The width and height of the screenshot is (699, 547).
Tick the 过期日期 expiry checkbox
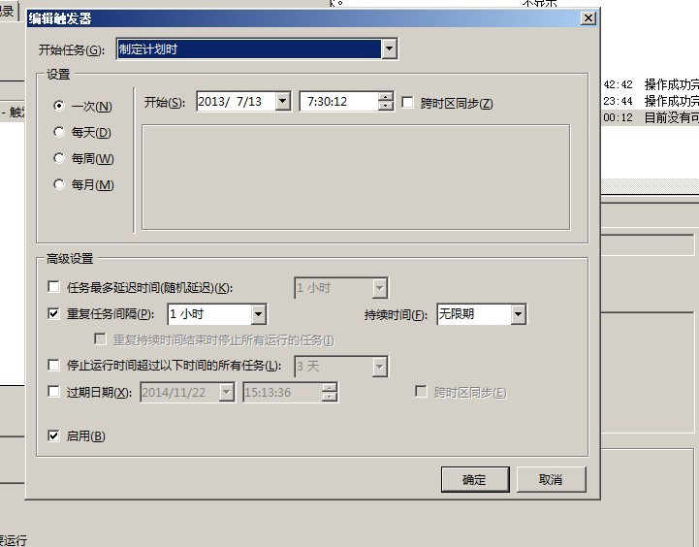(x=53, y=392)
